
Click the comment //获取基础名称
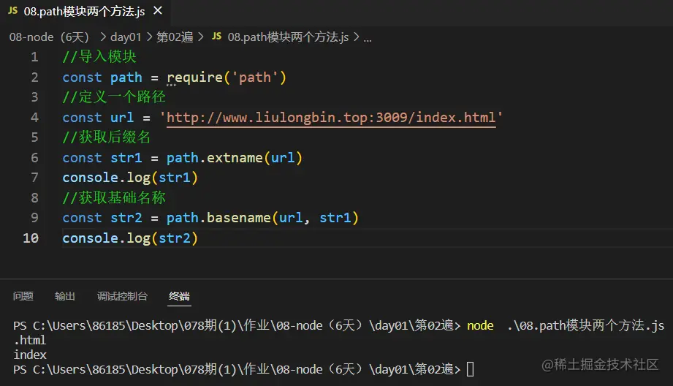tap(114, 198)
